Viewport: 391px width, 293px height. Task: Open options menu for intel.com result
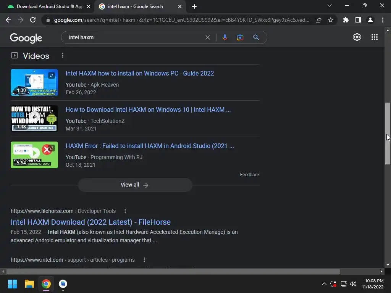point(144,260)
